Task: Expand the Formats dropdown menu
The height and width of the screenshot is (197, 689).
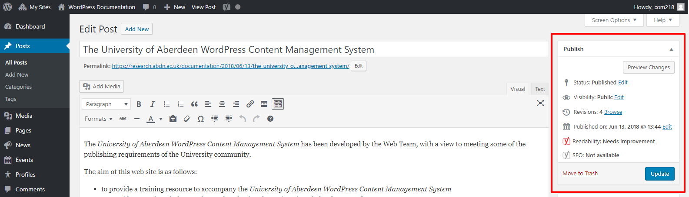Action: click(98, 119)
